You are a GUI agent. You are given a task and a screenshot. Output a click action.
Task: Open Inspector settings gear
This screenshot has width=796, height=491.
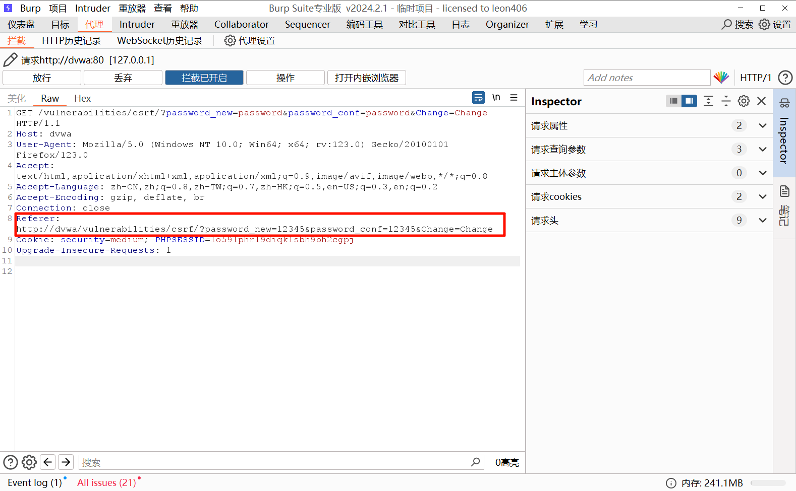pos(744,101)
